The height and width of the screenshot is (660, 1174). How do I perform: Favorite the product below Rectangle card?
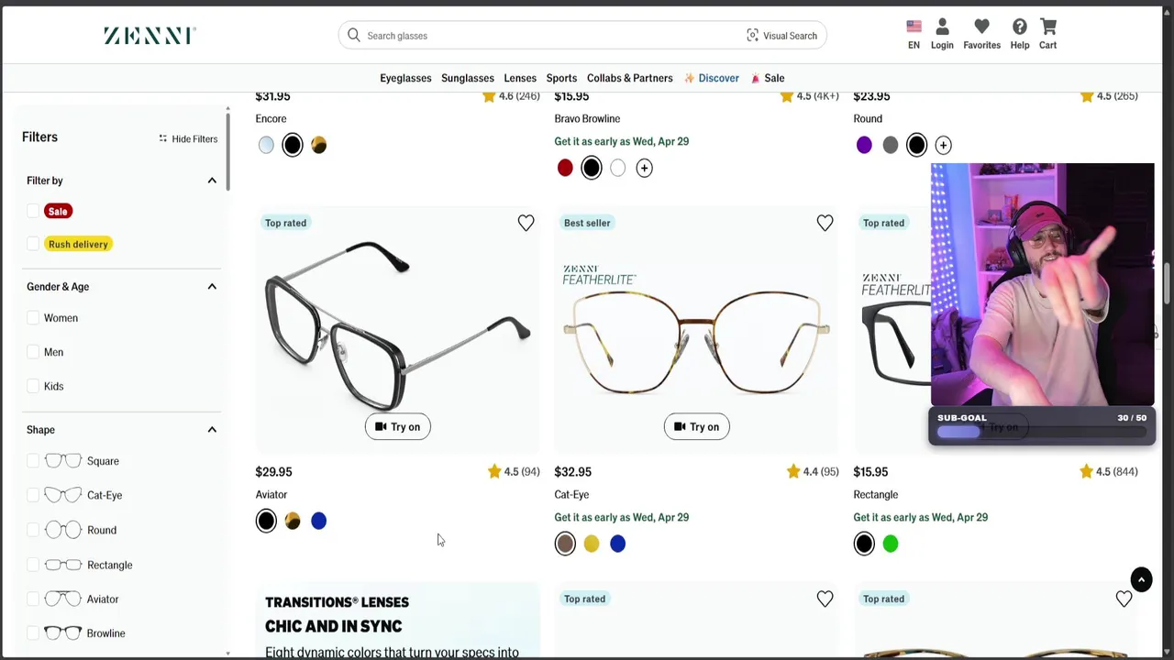[x=1124, y=599]
